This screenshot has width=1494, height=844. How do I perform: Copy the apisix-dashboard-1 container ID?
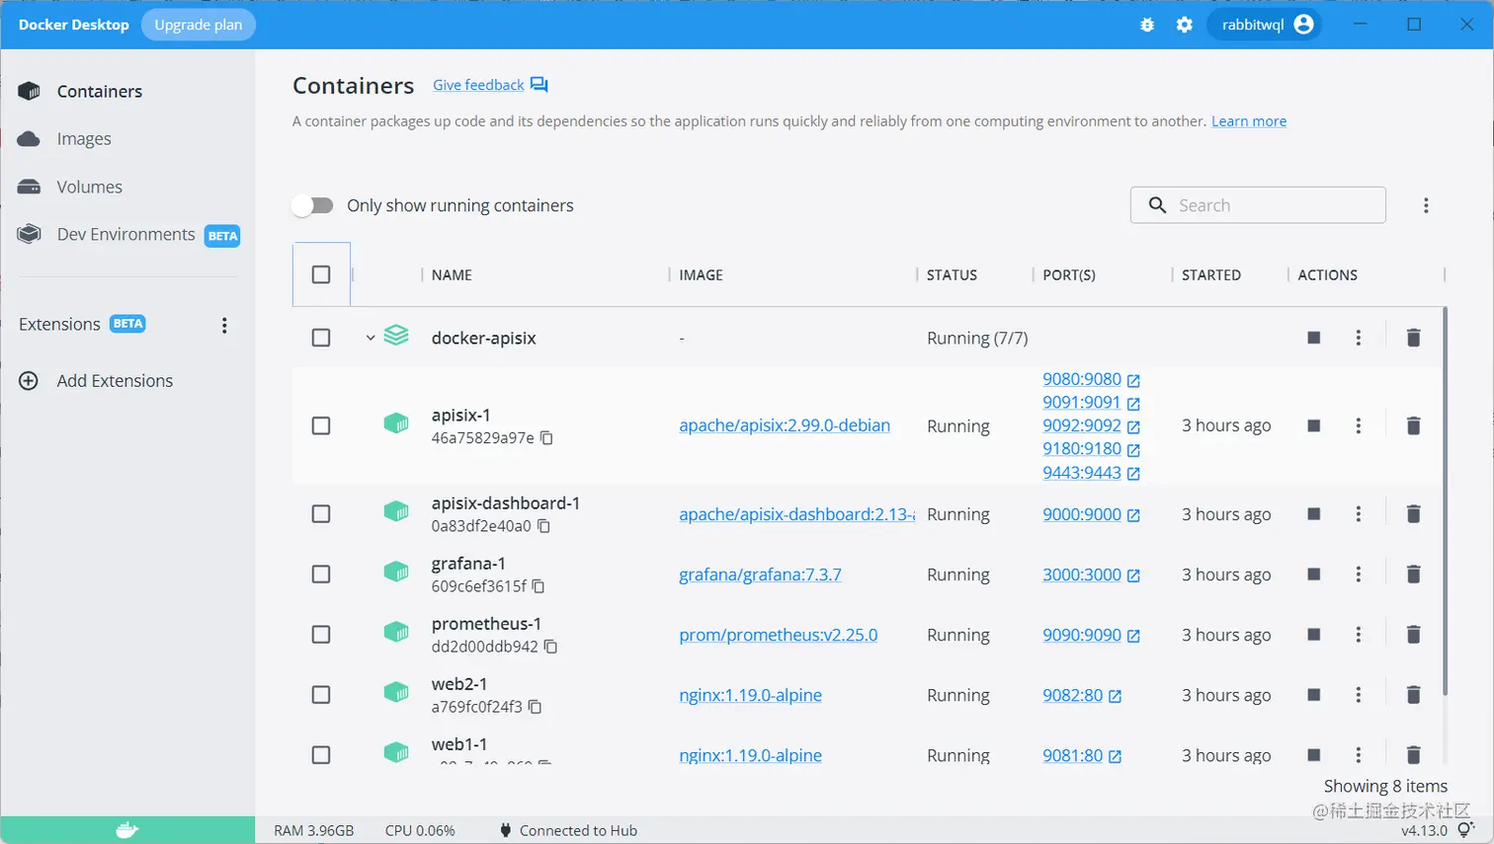click(x=543, y=526)
